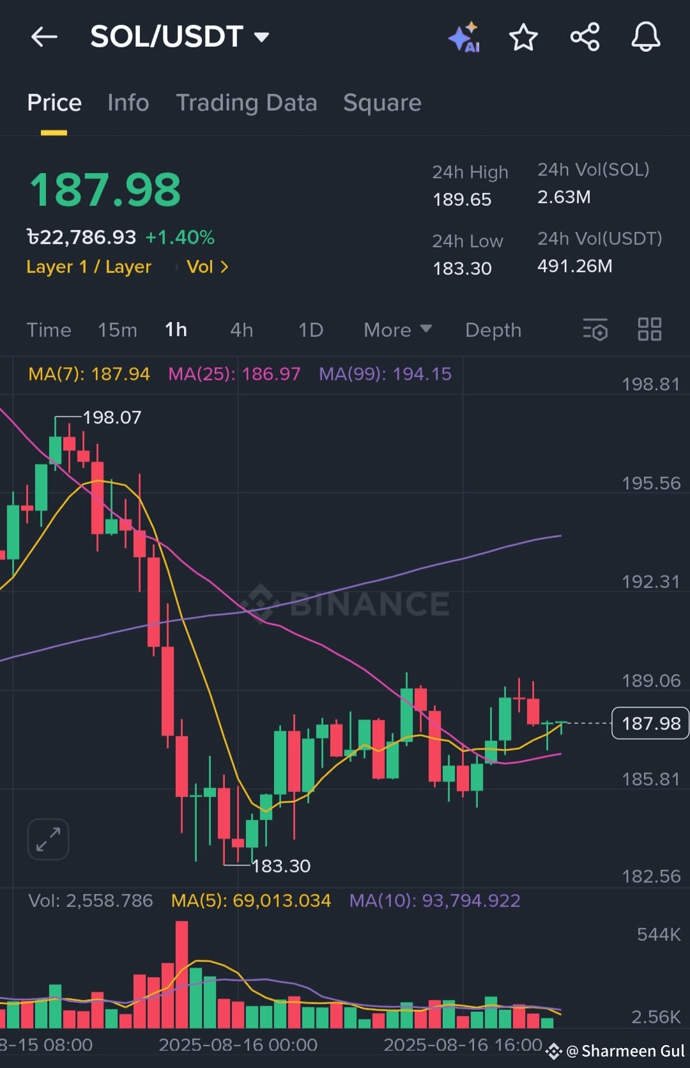Tap the volume MA(10): 93,794.922 label

(435, 901)
